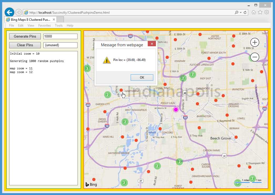Viewport: 275px width, 195px height.
Task: Open the Help menu
Action: tap(70, 25)
